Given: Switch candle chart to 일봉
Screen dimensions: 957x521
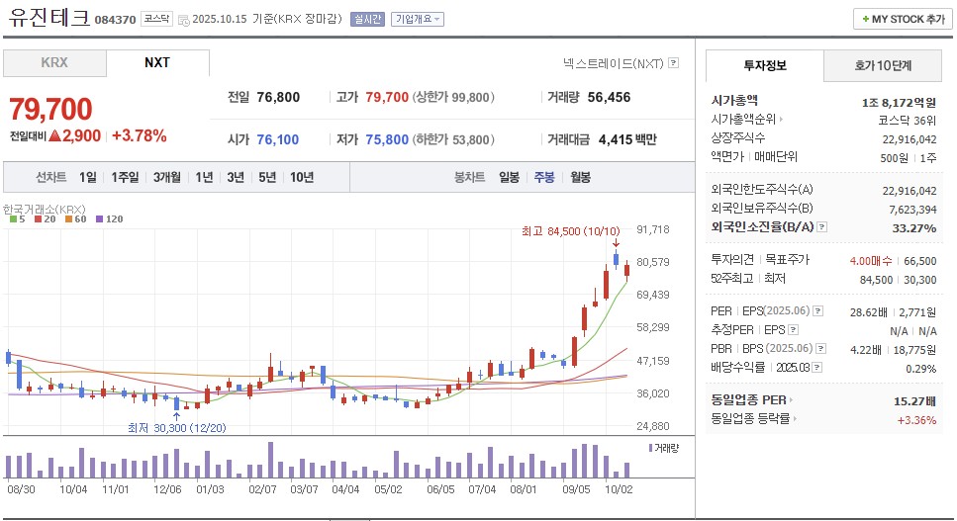Looking at the screenshot, I should click(x=509, y=177).
